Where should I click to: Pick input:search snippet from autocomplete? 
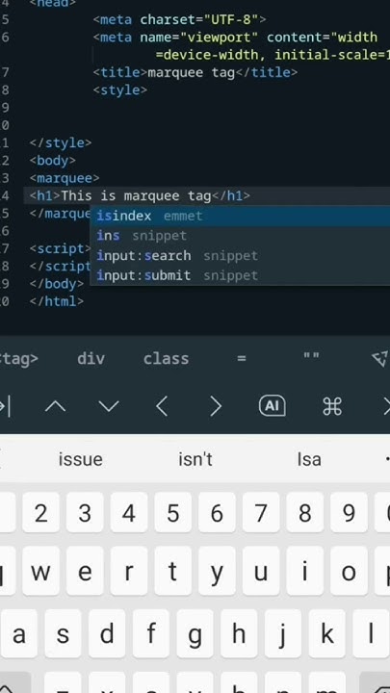pyautogui.click(x=240, y=256)
